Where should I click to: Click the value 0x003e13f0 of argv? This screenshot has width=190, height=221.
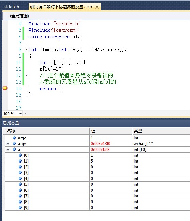(100, 144)
